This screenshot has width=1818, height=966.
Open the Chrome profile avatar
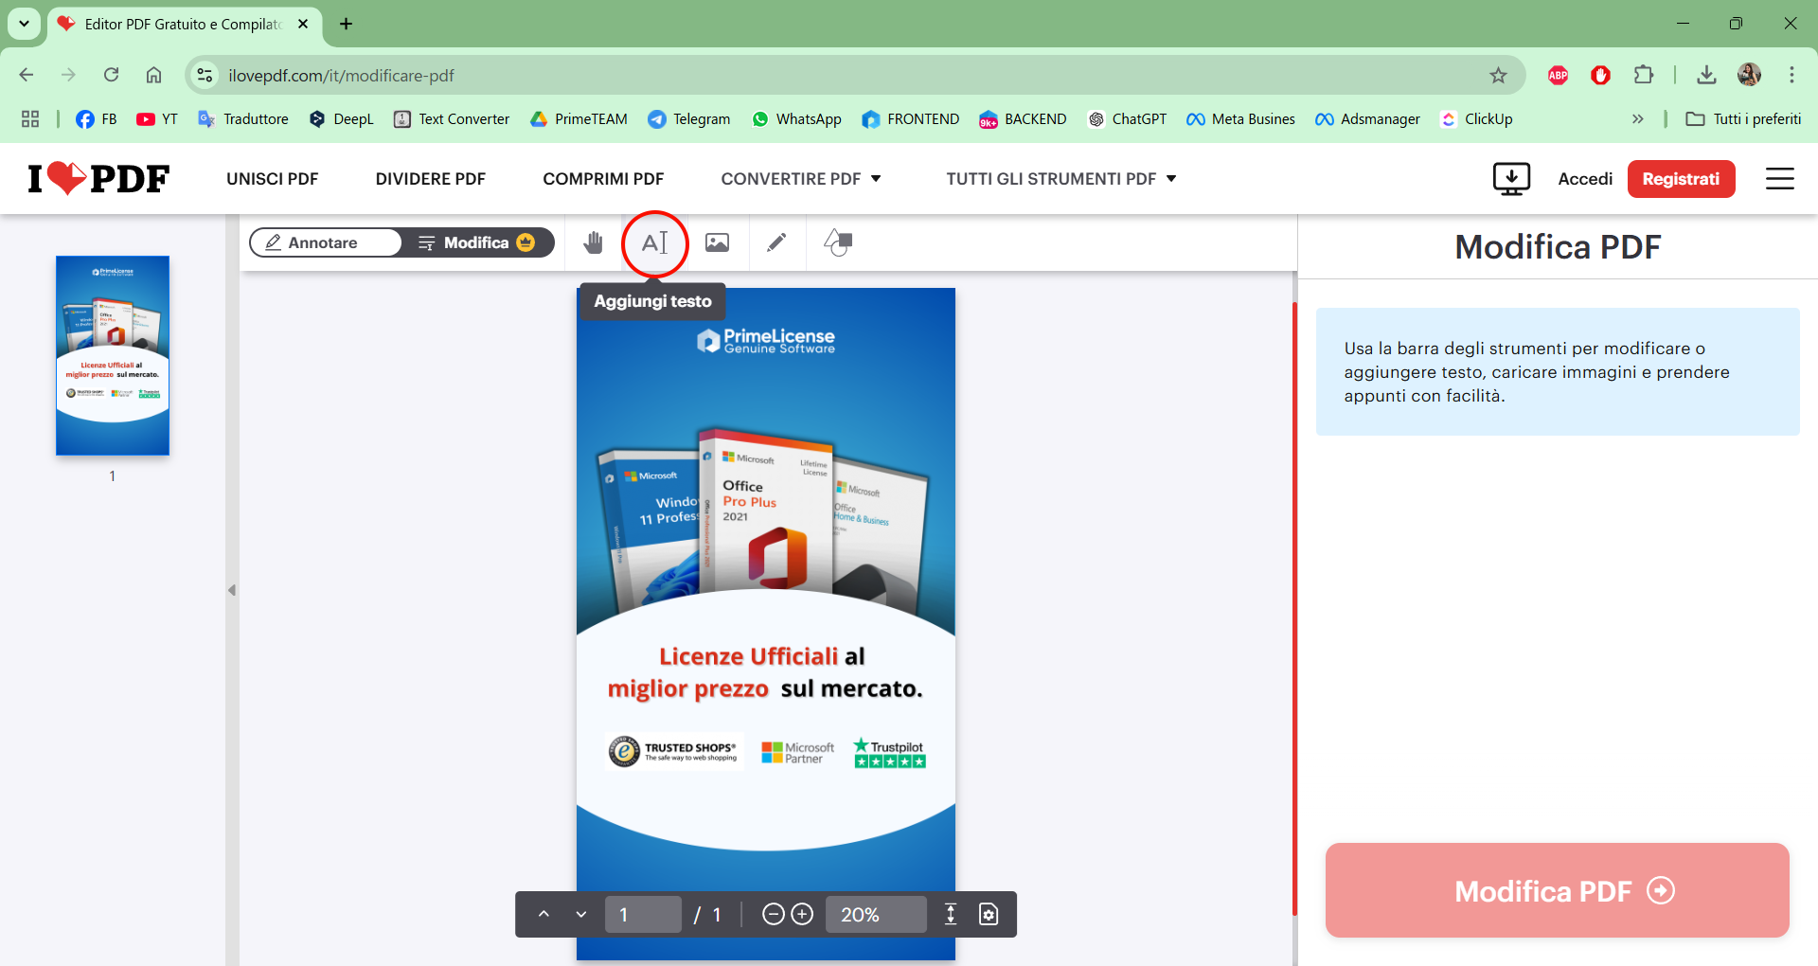pos(1750,75)
